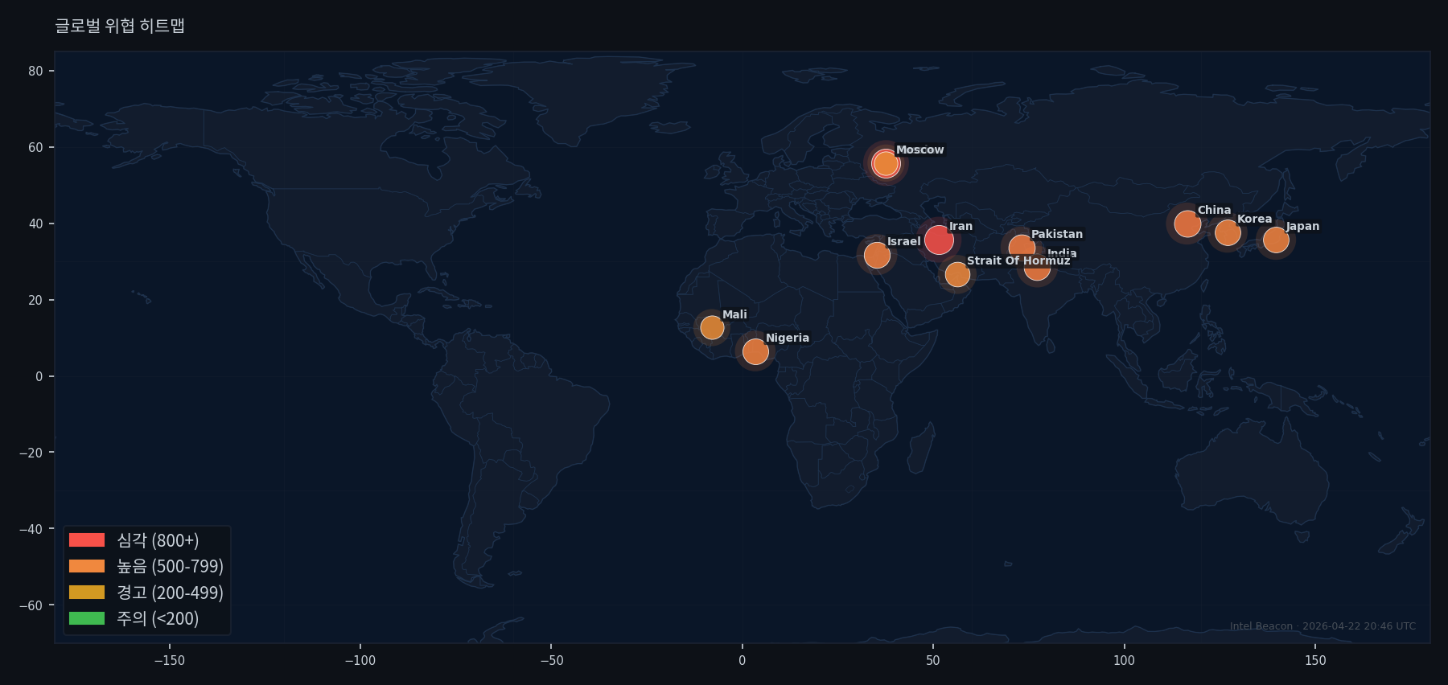This screenshot has height=685, width=1448.
Task: Select the Strait Of Hormuz marker
Action: (x=957, y=275)
